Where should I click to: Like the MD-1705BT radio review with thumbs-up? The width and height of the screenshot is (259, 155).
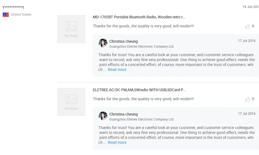click(247, 26)
